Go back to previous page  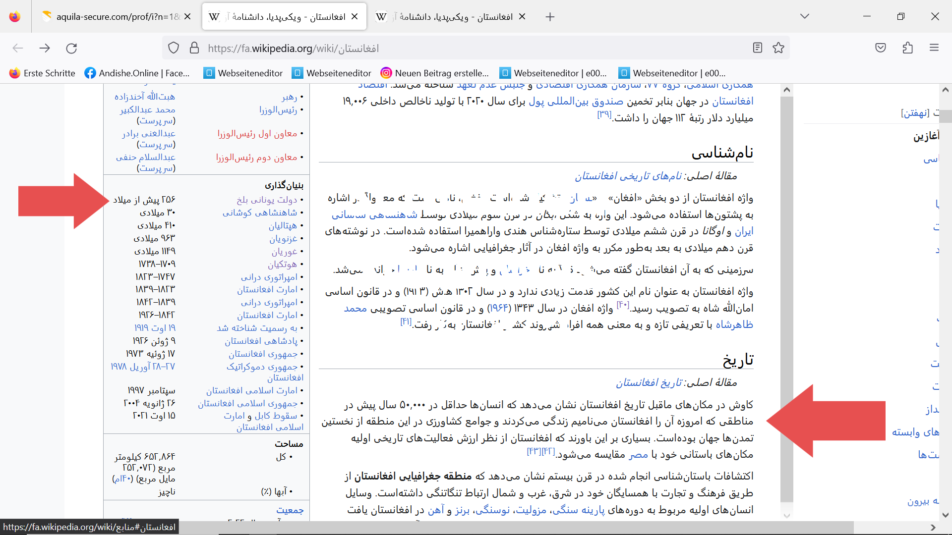point(18,48)
